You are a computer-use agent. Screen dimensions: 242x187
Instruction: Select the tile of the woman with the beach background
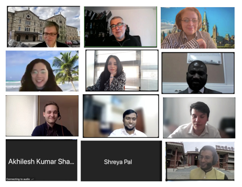[42, 71]
